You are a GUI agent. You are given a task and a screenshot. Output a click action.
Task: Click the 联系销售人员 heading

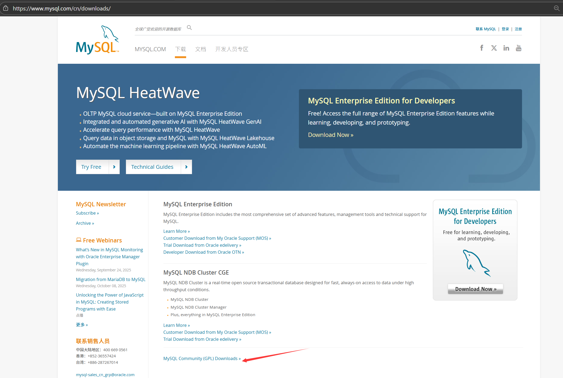click(93, 341)
